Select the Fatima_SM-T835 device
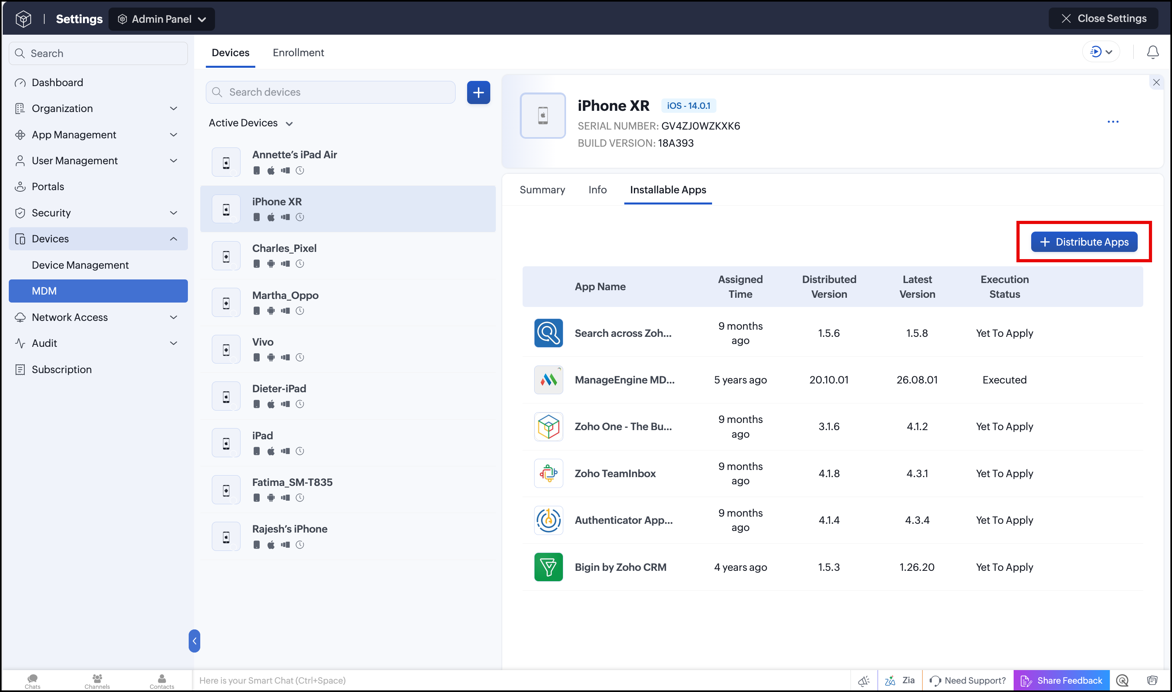Viewport: 1172px width, 692px height. click(x=347, y=490)
